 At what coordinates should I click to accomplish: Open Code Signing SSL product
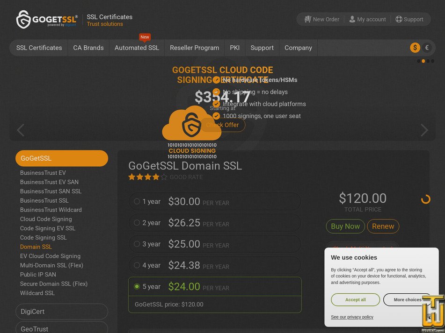[44, 238]
